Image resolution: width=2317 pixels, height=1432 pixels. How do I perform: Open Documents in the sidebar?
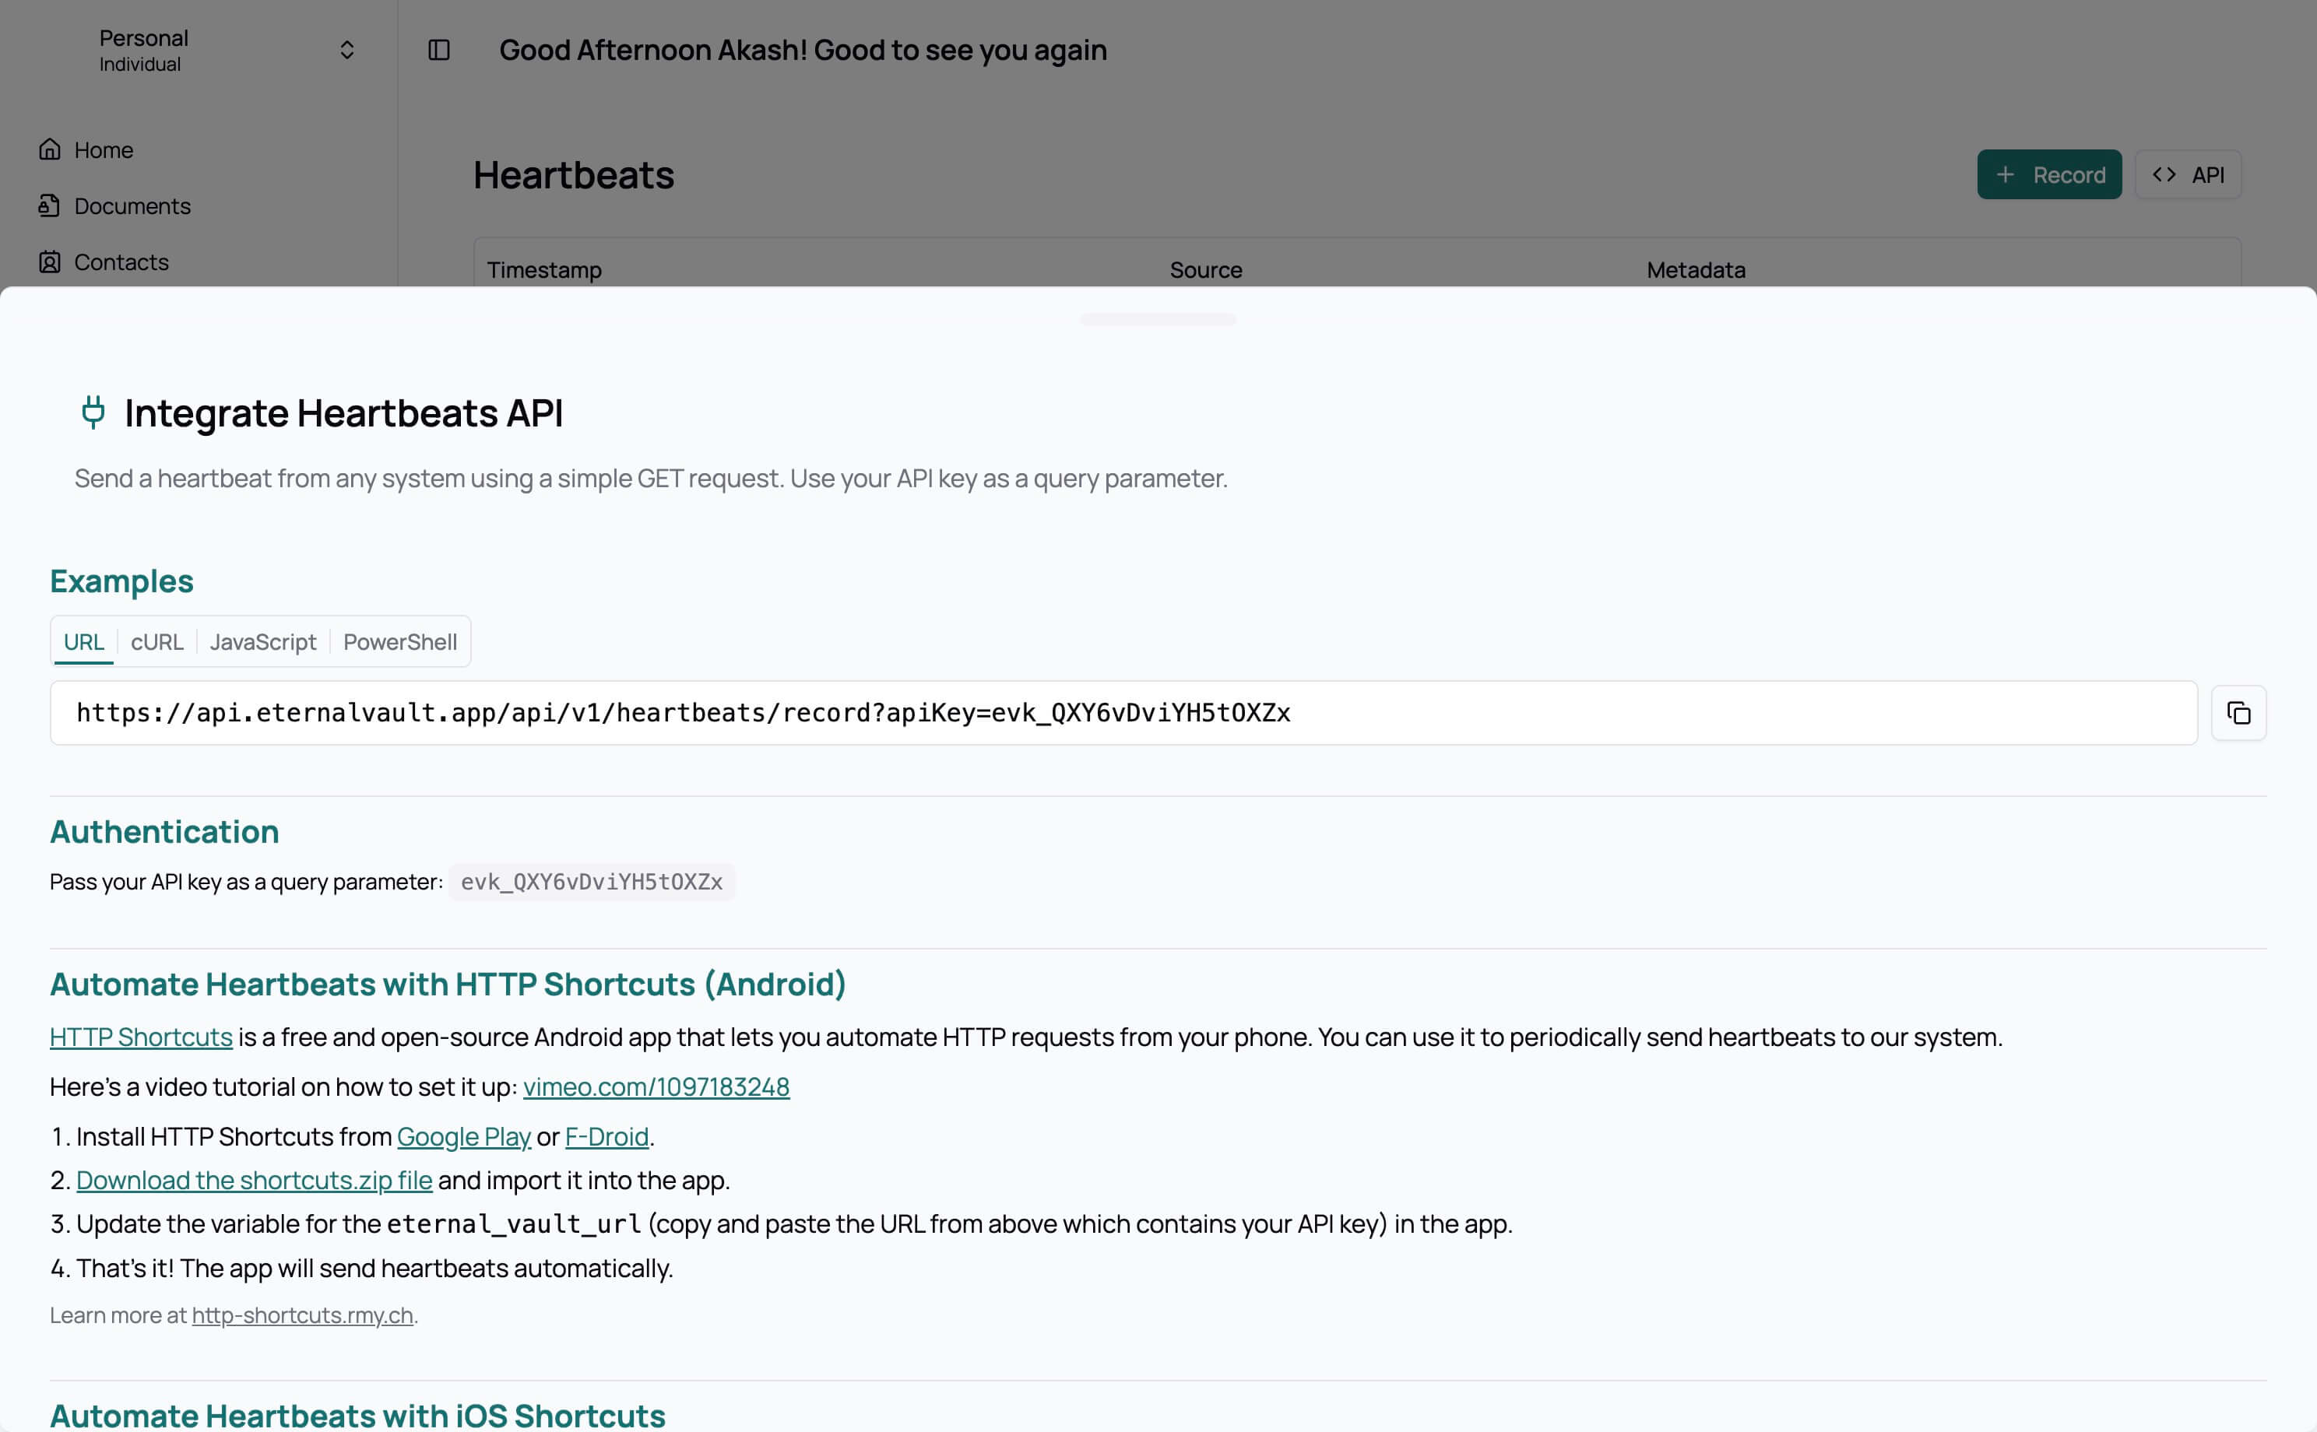pos(132,205)
